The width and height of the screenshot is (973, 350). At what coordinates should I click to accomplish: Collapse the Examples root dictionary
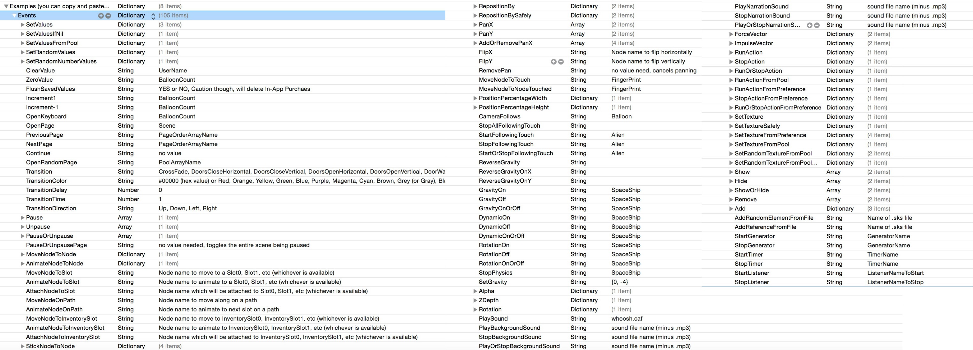point(6,6)
